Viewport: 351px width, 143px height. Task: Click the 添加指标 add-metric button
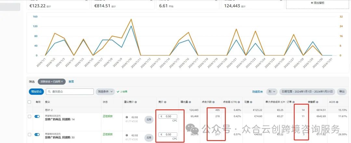click(x=318, y=3)
